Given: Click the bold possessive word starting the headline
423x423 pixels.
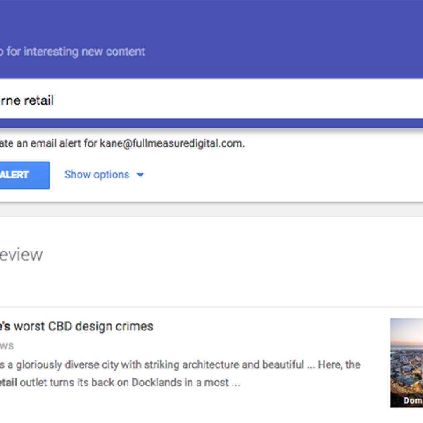Looking at the screenshot, I should click(x=5, y=326).
